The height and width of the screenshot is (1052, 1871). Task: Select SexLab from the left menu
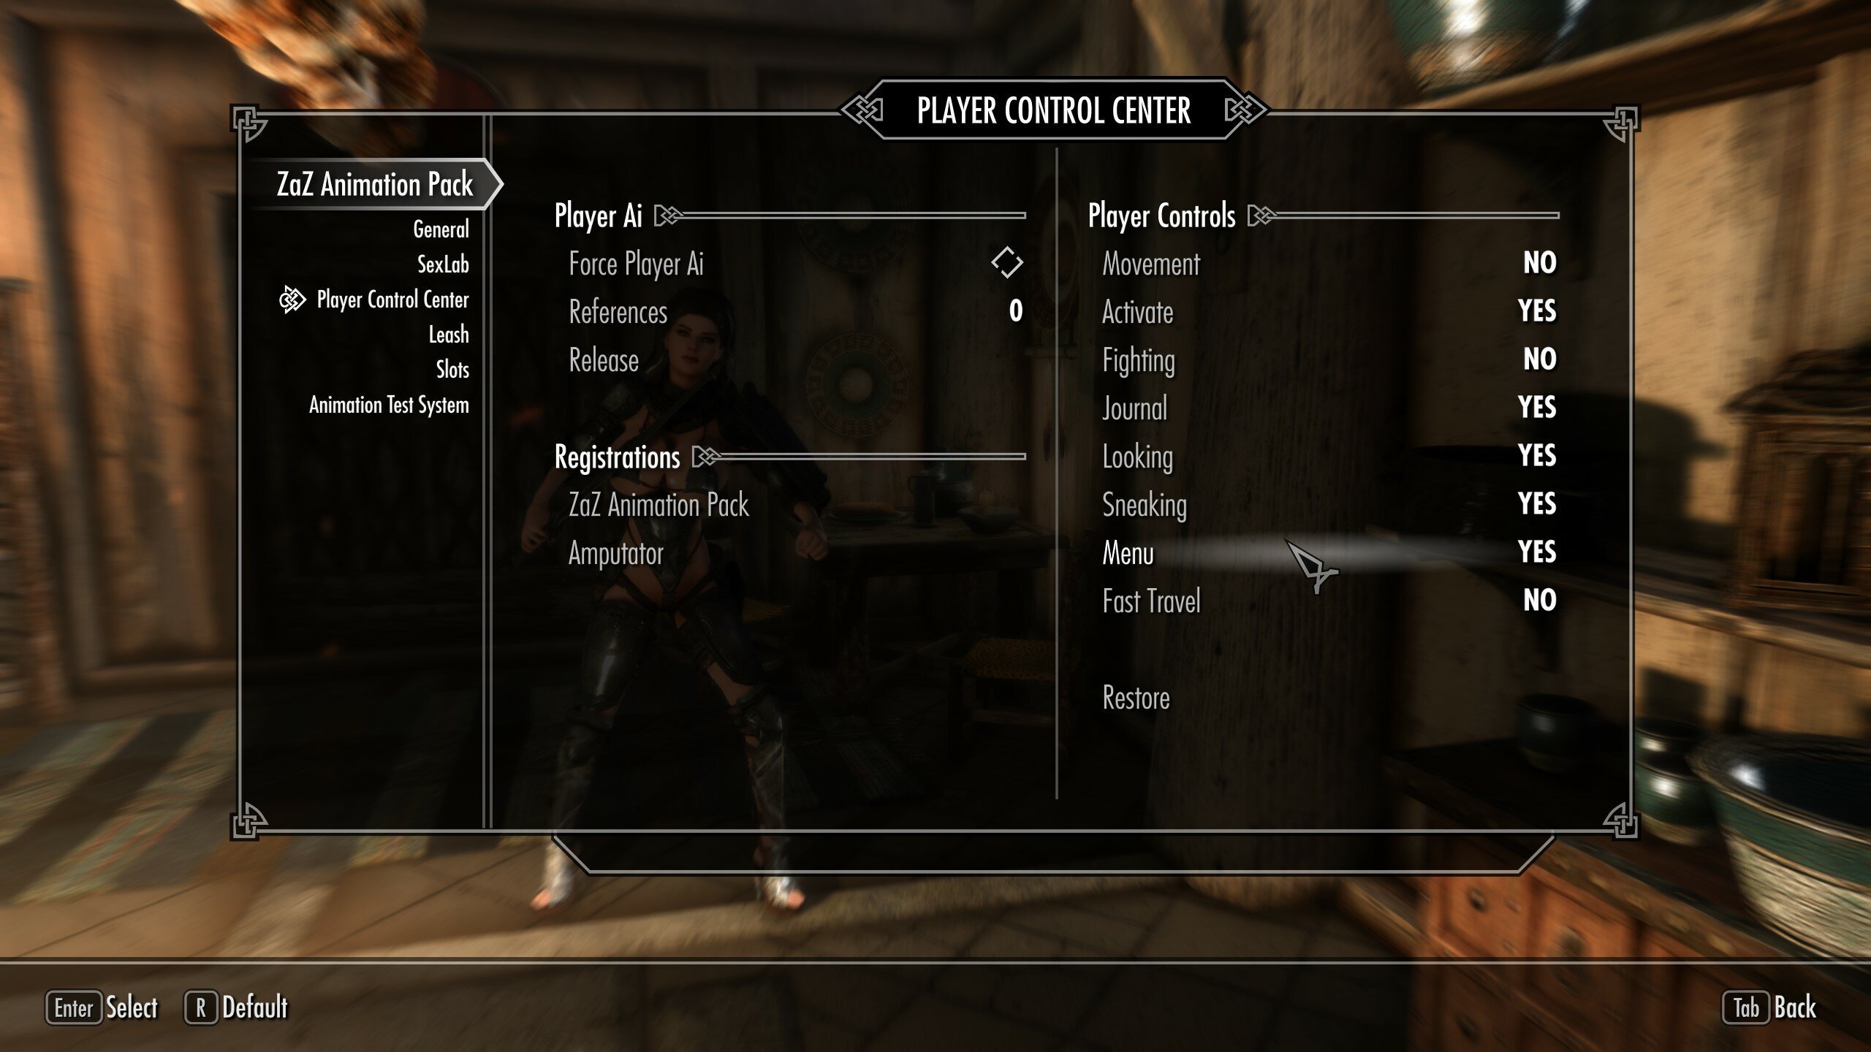point(441,263)
